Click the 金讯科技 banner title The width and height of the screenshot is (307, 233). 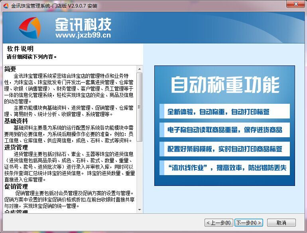(83, 24)
